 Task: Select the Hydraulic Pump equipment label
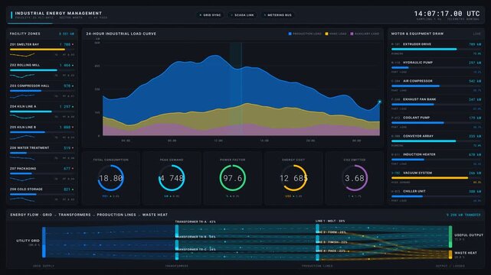coord(417,63)
